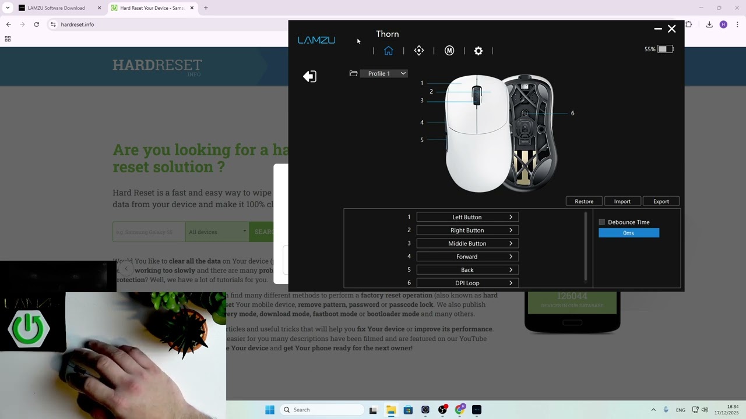Open the Macro (M) icon tab
Image resolution: width=746 pixels, height=419 pixels.
click(x=449, y=51)
